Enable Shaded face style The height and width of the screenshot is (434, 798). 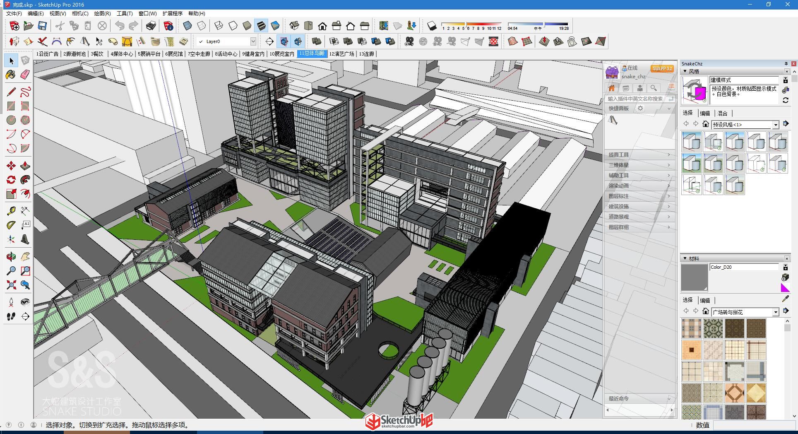point(247,26)
